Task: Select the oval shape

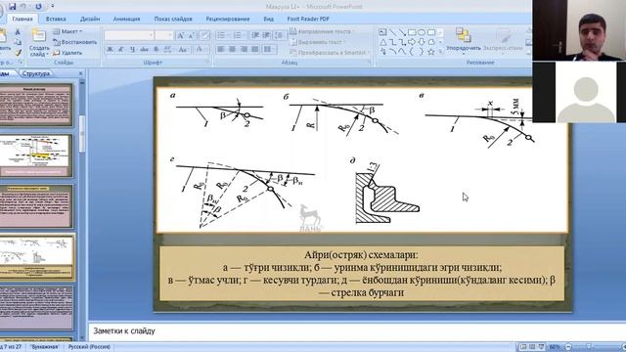Action: [422, 32]
